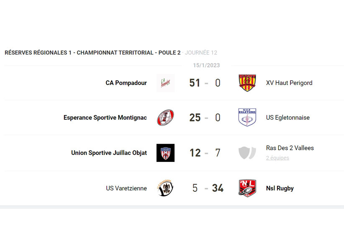Image resolution: width=344 pixels, height=249 pixels.
Task: Open the US Varetzienne club logo
Action: click(165, 188)
